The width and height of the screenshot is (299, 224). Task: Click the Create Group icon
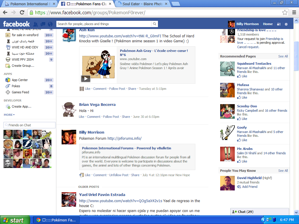8,66
